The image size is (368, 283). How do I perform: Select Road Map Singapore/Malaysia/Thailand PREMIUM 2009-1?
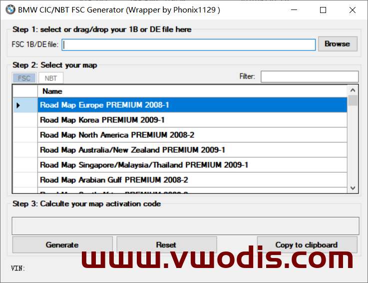[x=192, y=165]
